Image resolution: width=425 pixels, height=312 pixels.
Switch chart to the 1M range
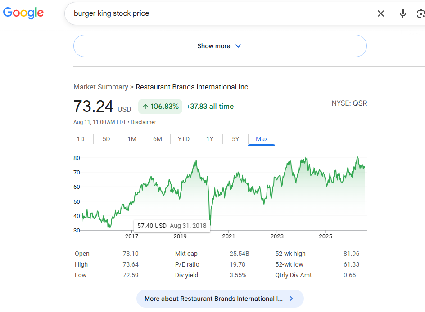[132, 139]
